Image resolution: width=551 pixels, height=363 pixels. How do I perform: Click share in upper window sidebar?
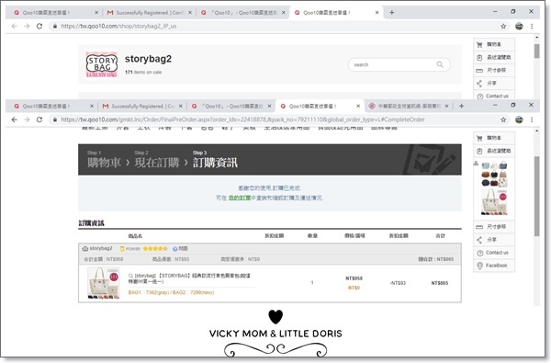coord(494,84)
